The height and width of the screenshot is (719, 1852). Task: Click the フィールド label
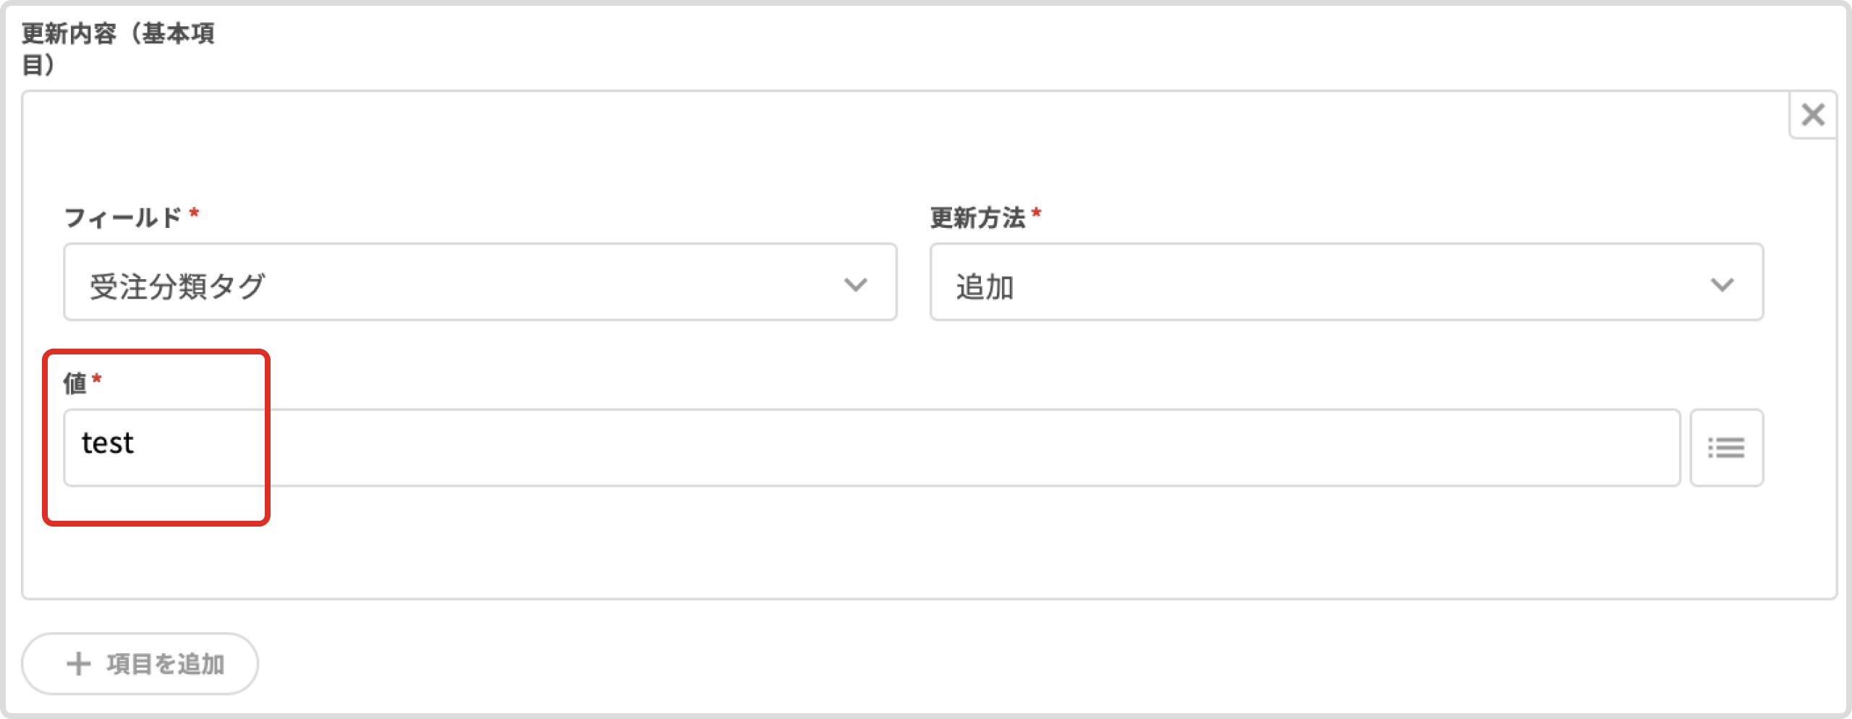tap(122, 217)
